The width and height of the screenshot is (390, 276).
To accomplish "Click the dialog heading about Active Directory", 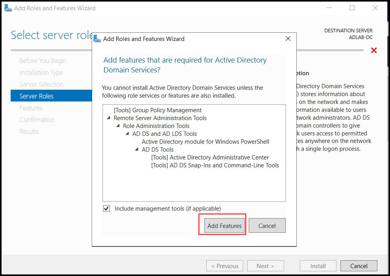I will pyautogui.click(x=185, y=65).
